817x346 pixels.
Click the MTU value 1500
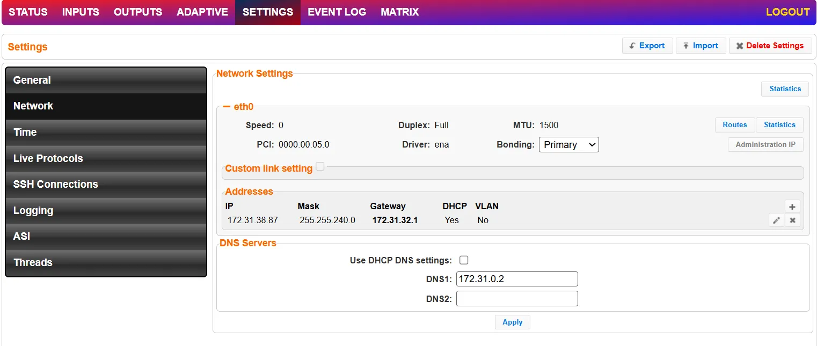(x=549, y=126)
